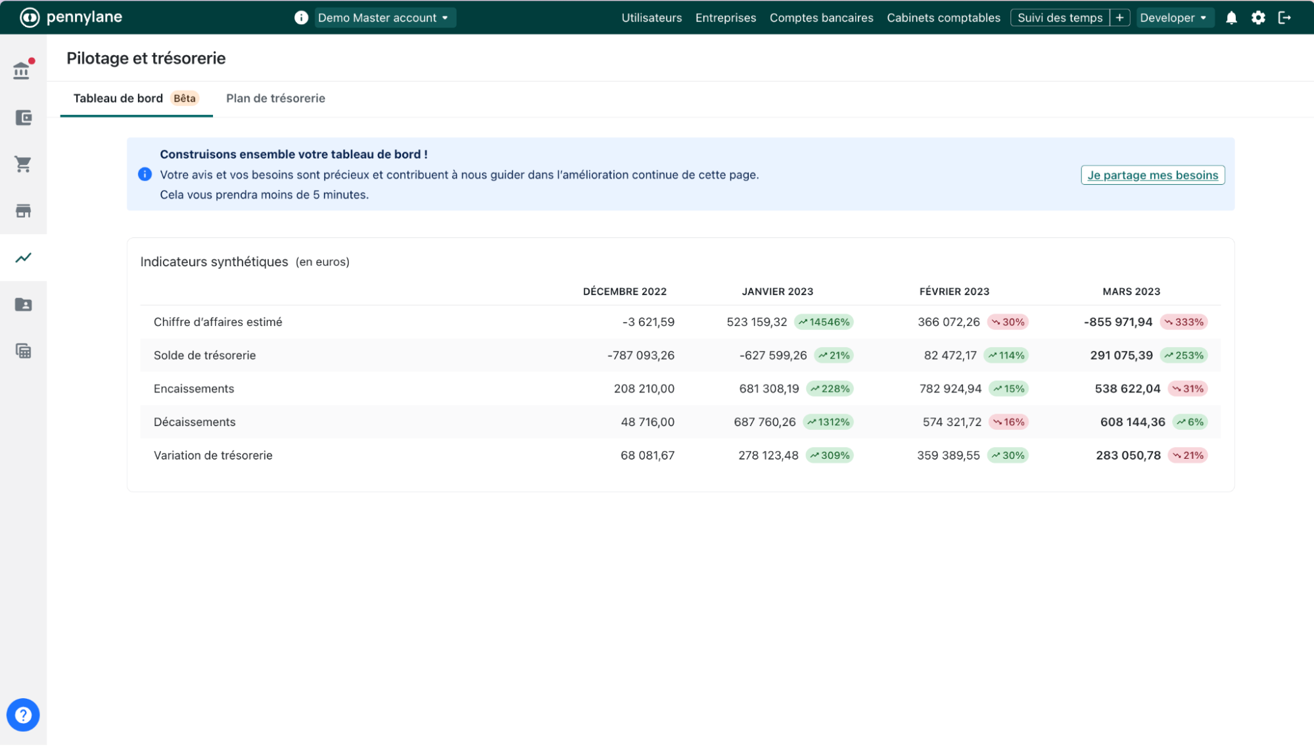This screenshot has width=1314, height=756.
Task: Click the 253% growth badge
Action: (1183, 356)
